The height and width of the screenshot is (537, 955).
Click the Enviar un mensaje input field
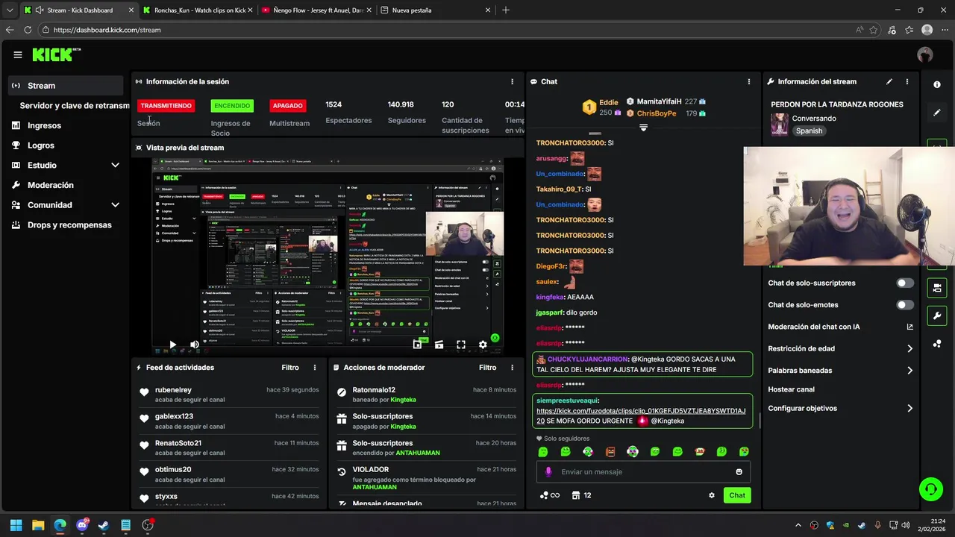coord(643,471)
